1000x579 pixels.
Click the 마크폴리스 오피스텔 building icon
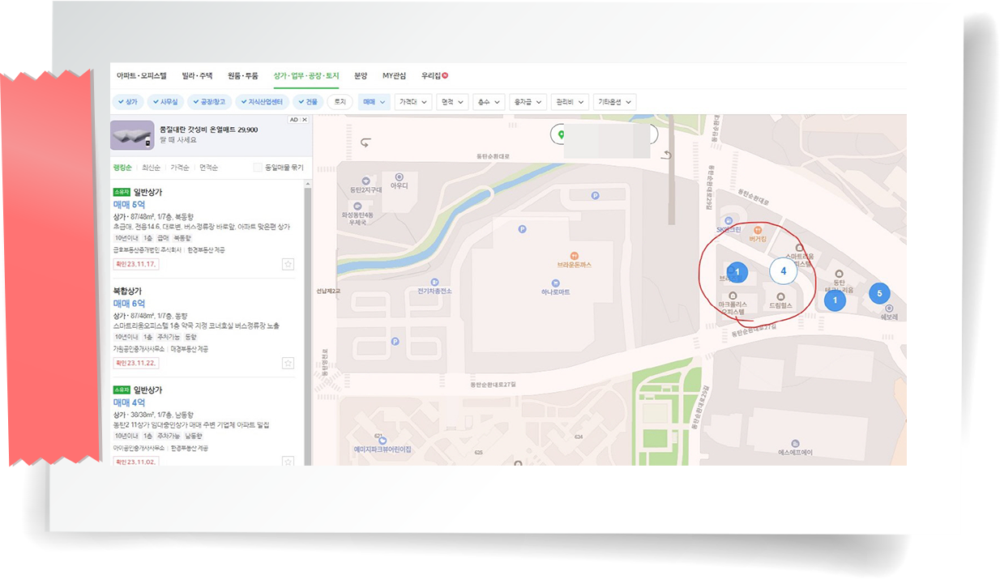point(733,296)
